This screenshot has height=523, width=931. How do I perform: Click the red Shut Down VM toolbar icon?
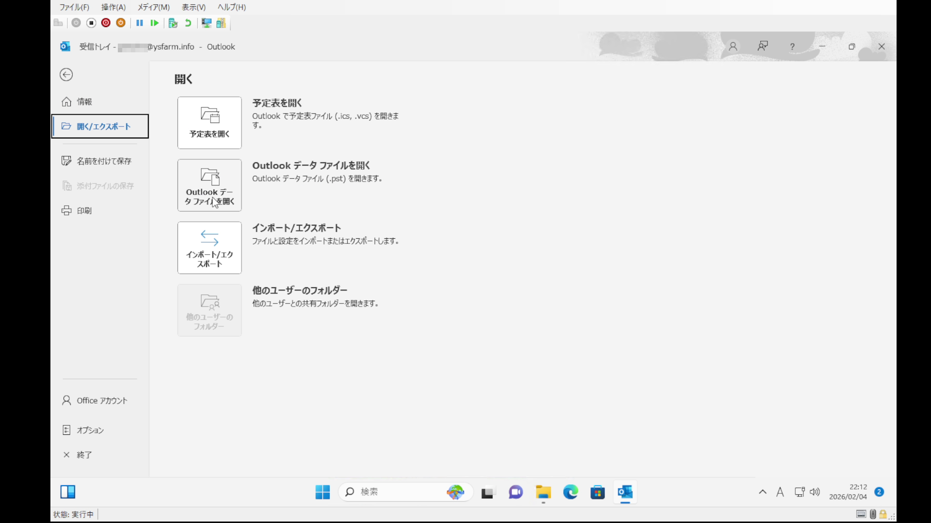pos(106,23)
